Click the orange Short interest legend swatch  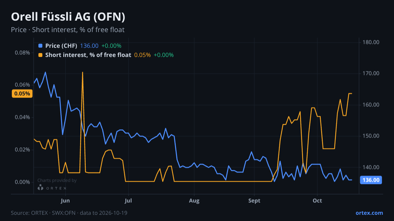tap(40, 55)
